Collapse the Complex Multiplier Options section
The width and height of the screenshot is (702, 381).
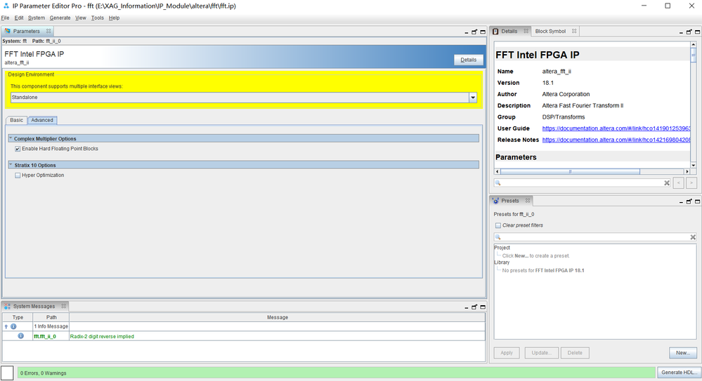[11, 139]
